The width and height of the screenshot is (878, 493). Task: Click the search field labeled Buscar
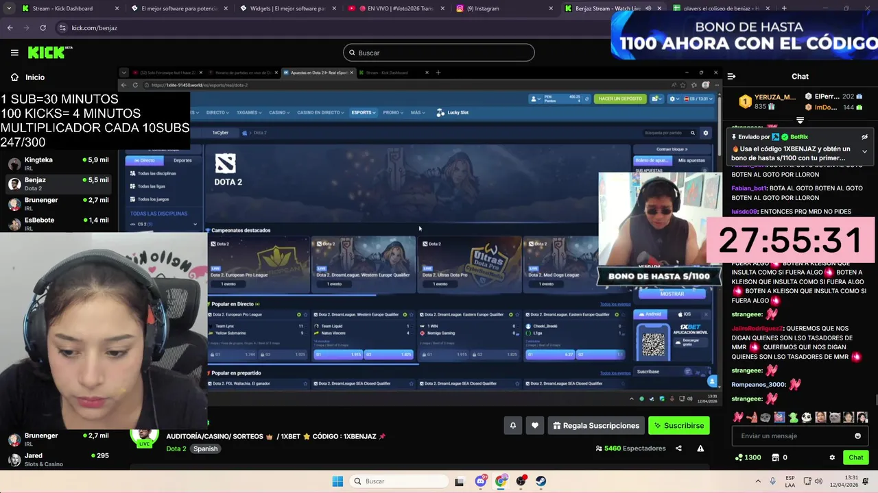tap(439, 53)
